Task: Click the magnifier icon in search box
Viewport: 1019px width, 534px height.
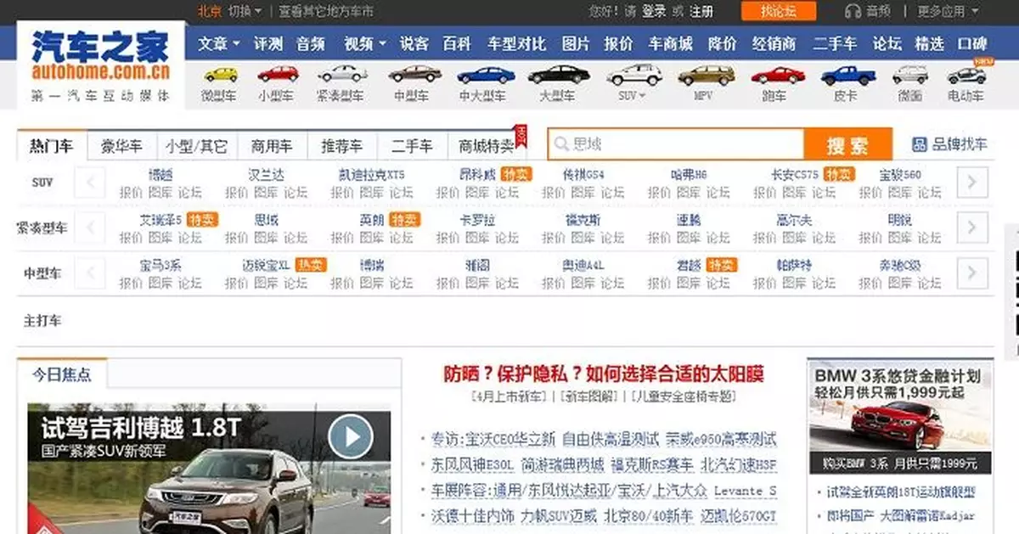Action: click(561, 144)
